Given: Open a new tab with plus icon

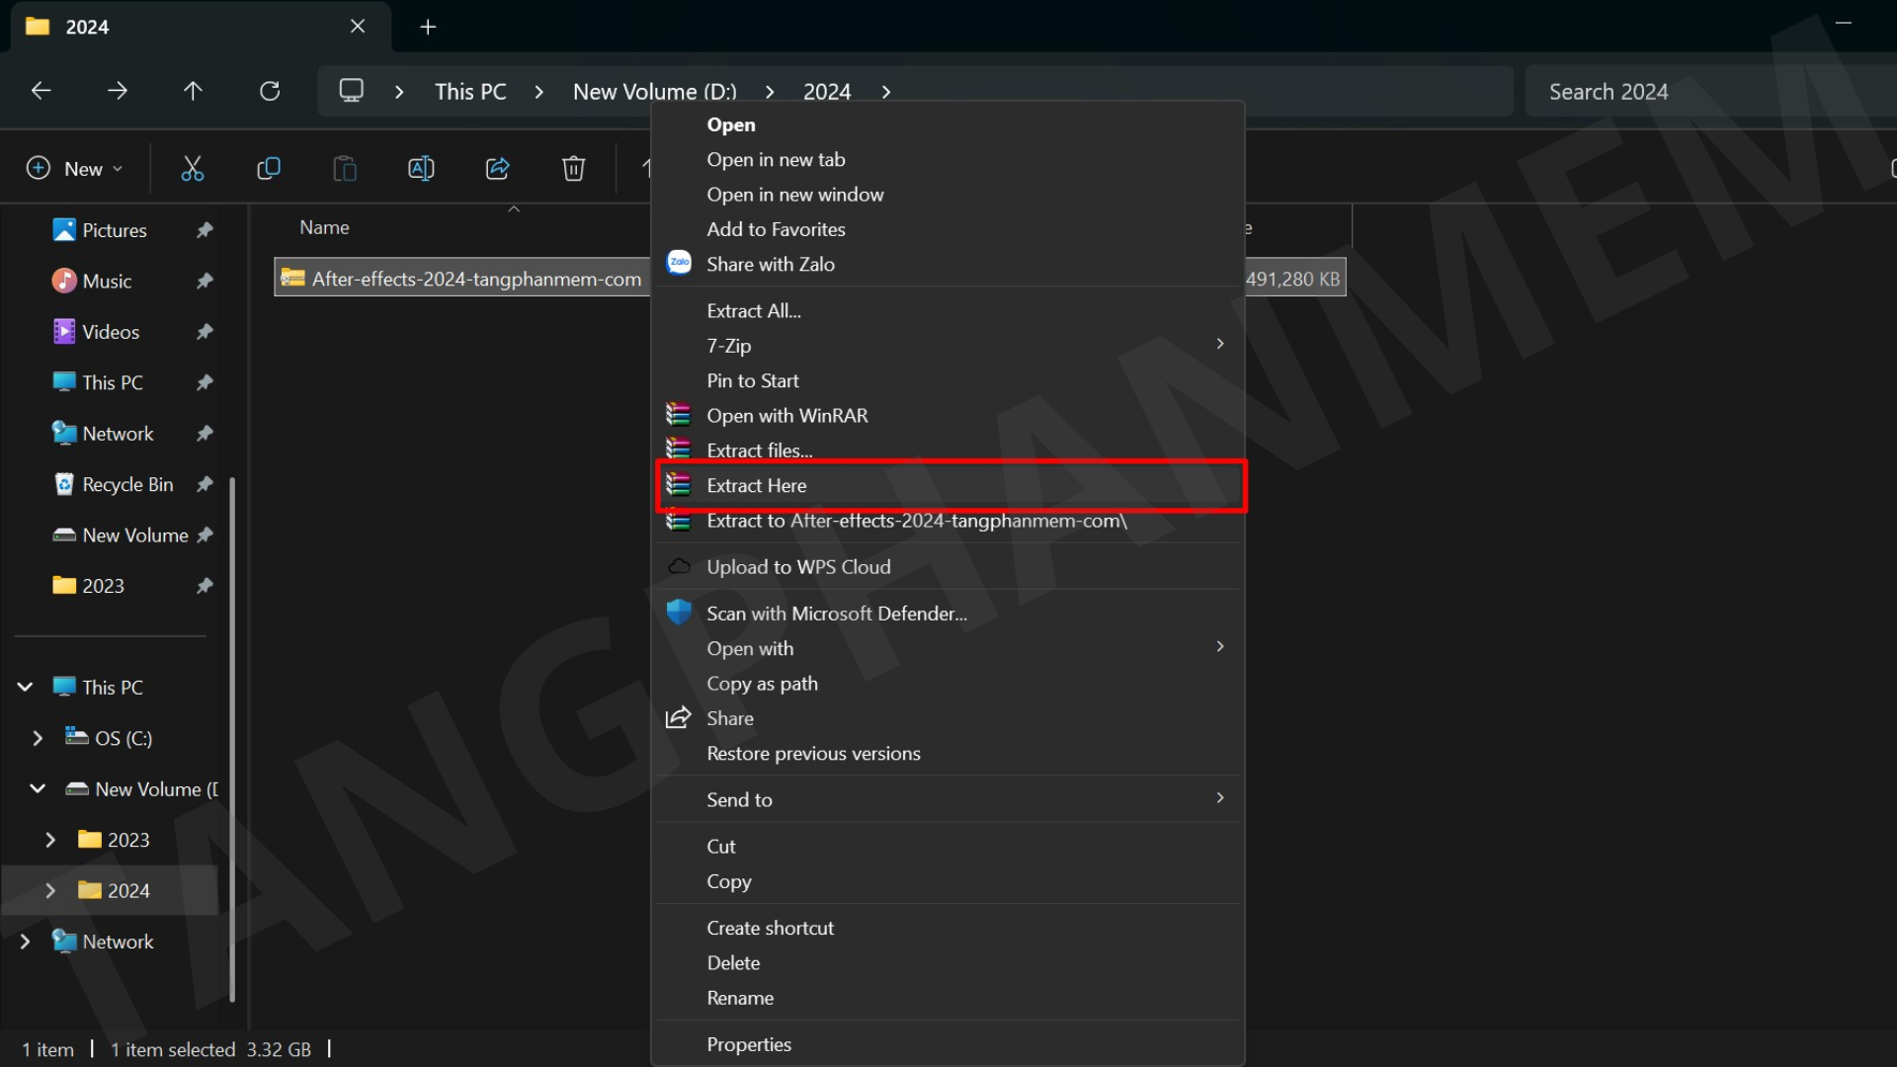Looking at the screenshot, I should pyautogui.click(x=428, y=27).
